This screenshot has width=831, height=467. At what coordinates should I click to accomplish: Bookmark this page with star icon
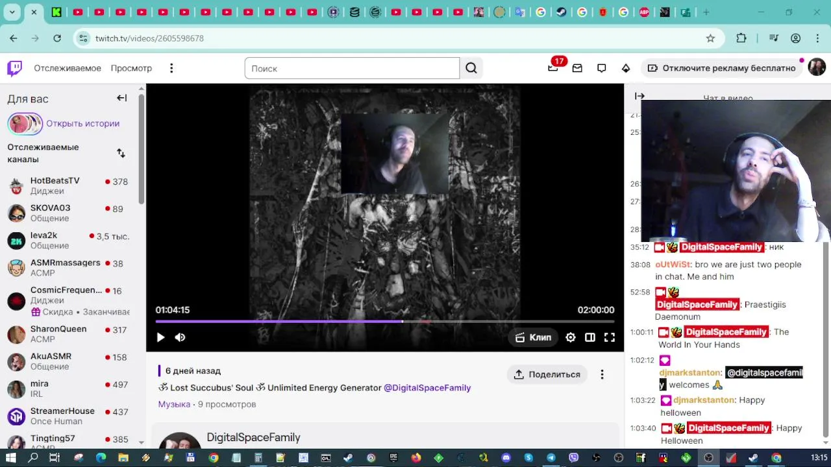tap(710, 38)
